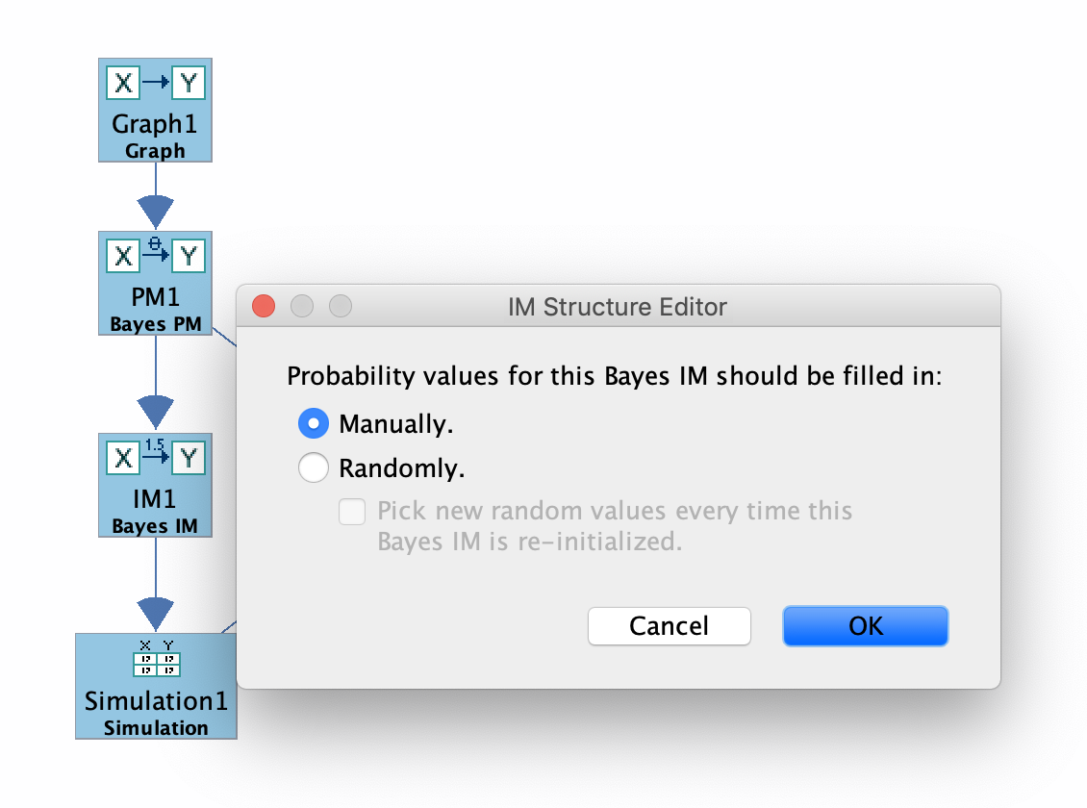Select the Graph1 node icon
1087x808 pixels.
tap(155, 111)
